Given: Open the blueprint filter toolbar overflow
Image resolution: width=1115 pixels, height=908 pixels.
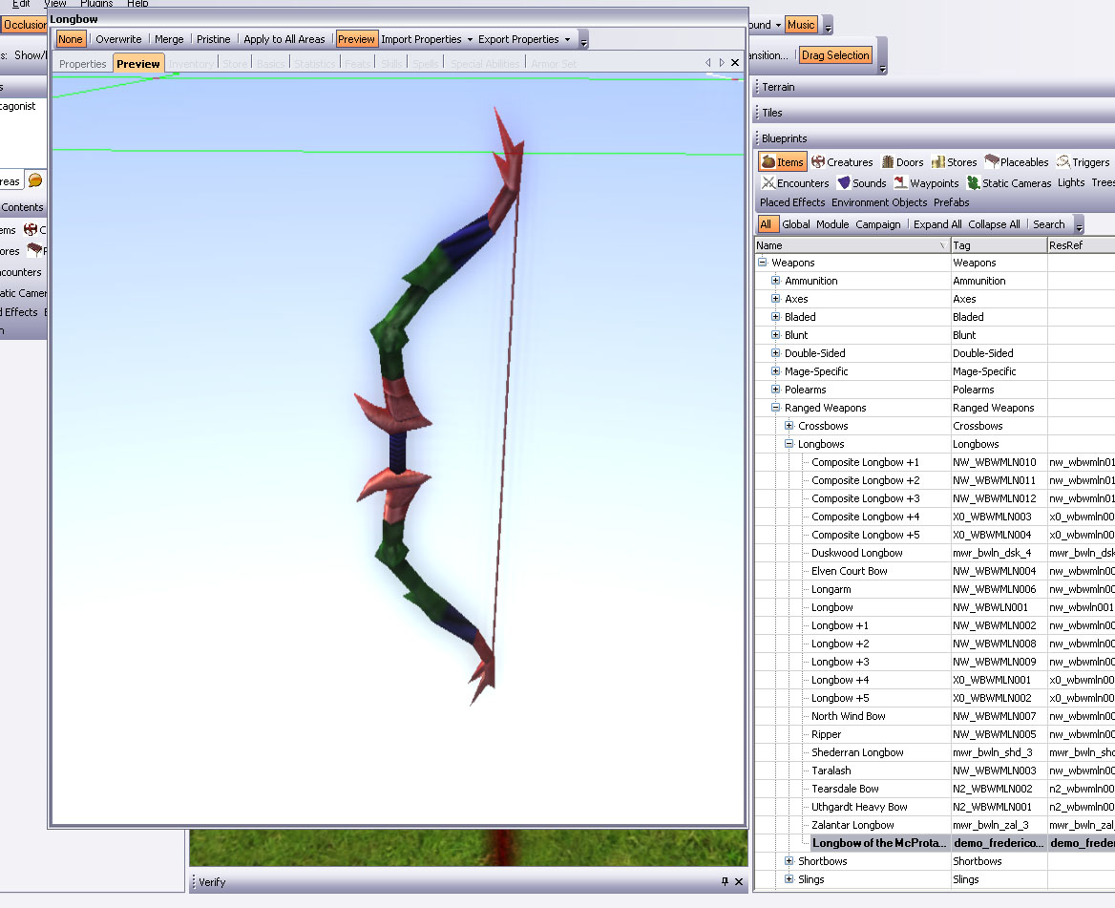Looking at the screenshot, I should point(1080,225).
